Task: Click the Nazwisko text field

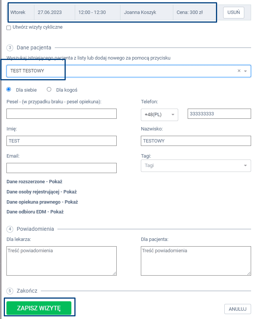Action: [x=196, y=141]
